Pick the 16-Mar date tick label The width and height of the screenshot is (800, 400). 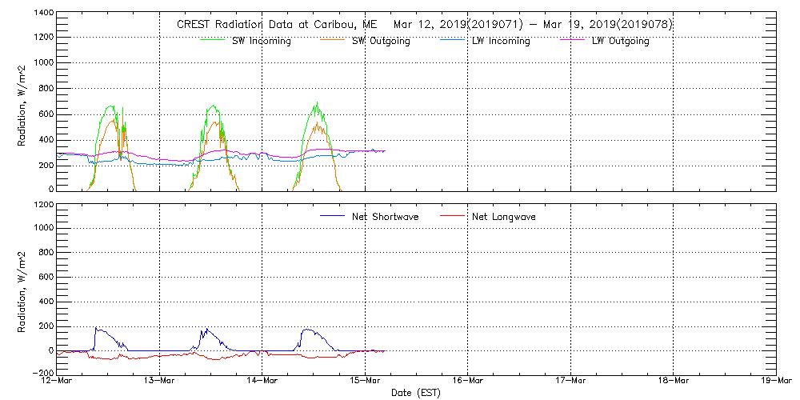click(468, 382)
